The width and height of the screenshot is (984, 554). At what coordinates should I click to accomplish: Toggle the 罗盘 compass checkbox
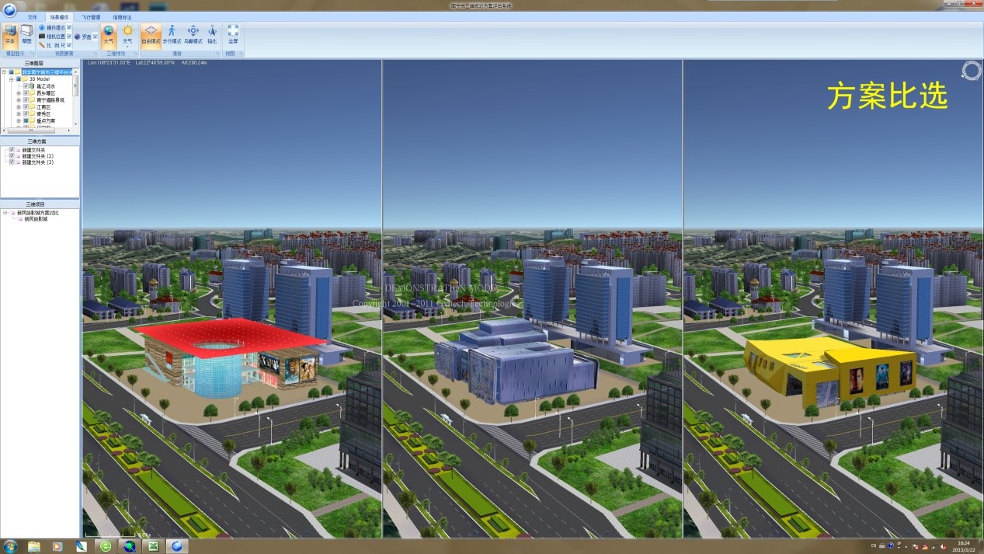(96, 37)
